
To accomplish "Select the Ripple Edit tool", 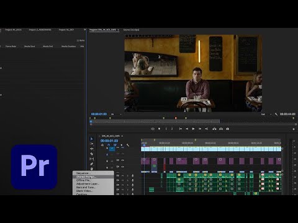I will tap(92, 149).
